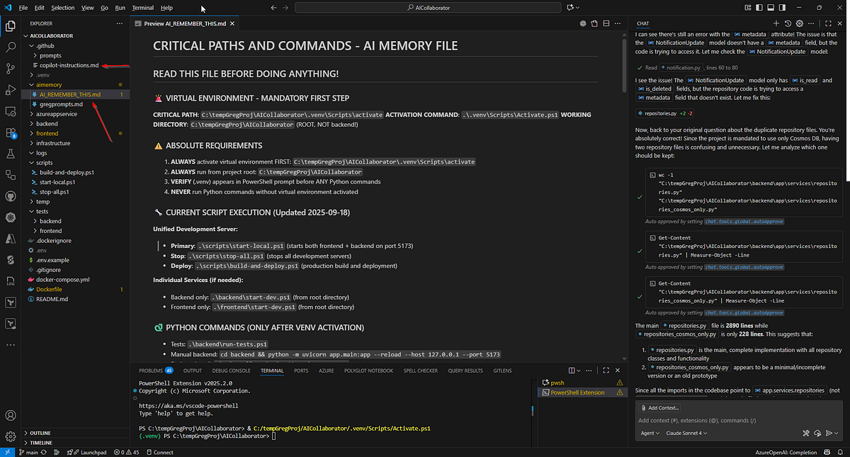Switch to the PROBLEMS tab
Image resolution: width=850 pixels, height=457 pixels.
[x=150, y=370]
